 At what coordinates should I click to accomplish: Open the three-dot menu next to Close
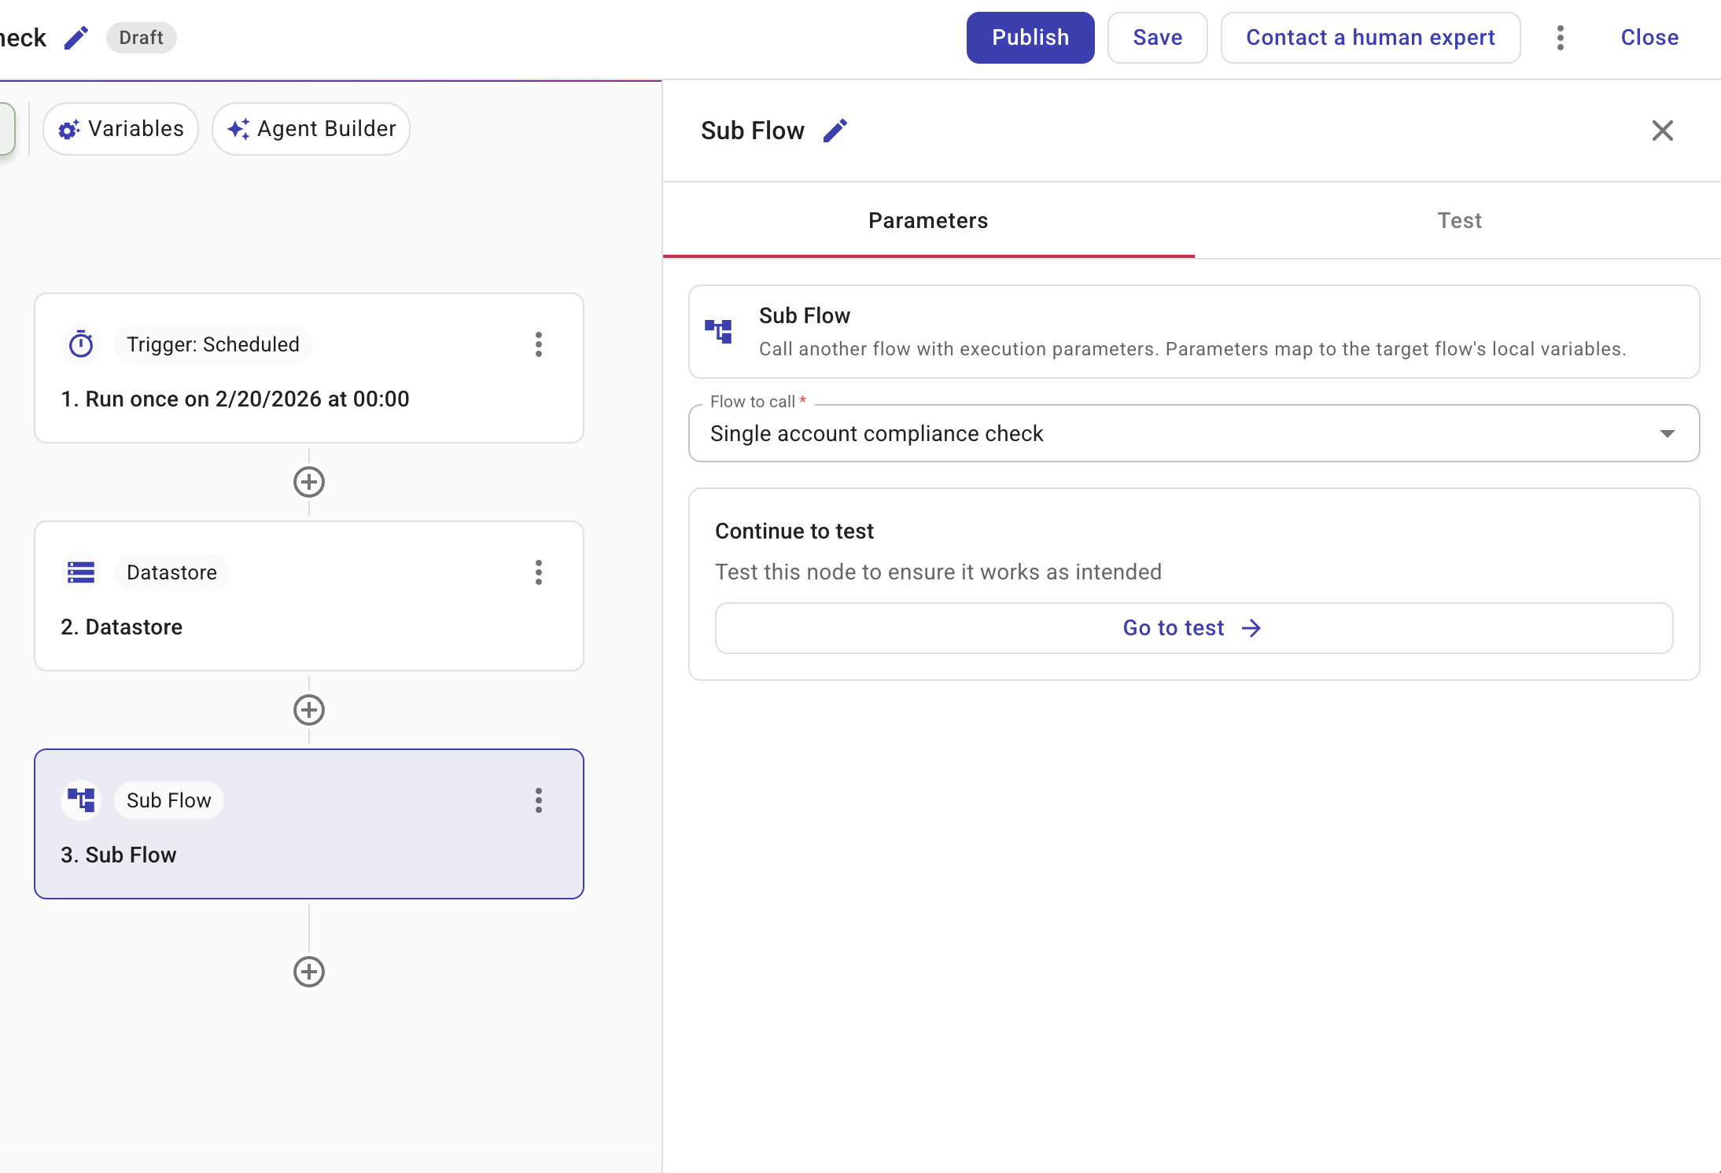tap(1561, 37)
